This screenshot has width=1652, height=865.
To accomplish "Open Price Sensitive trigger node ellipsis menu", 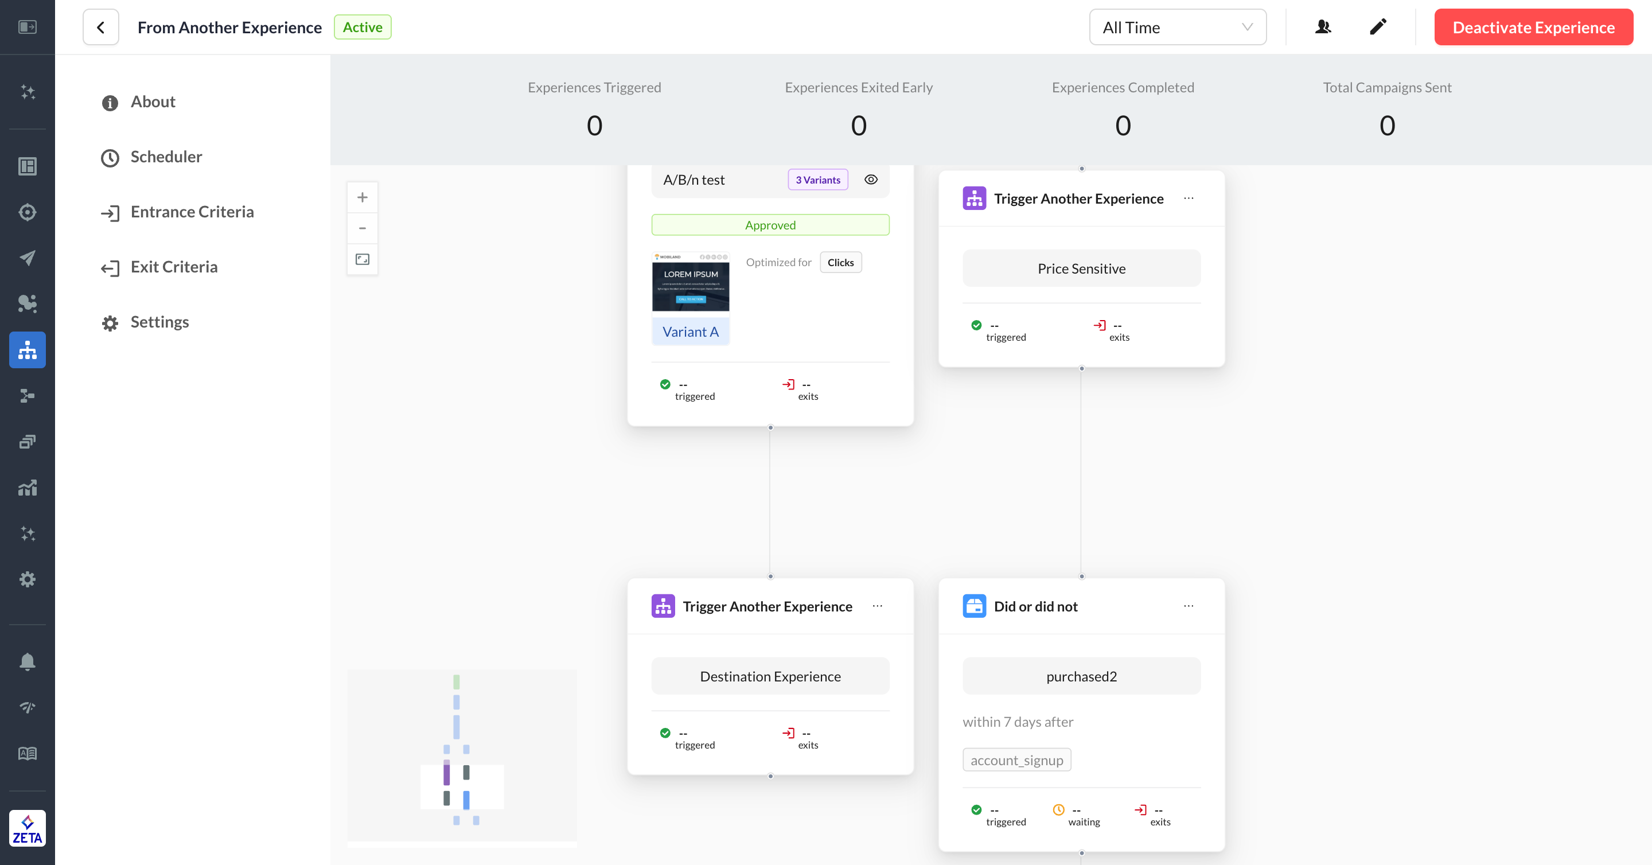I will pyautogui.click(x=1189, y=198).
